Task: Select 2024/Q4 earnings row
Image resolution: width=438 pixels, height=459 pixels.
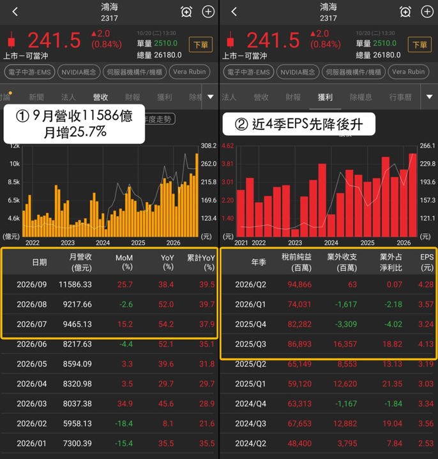Action: pos(329,404)
